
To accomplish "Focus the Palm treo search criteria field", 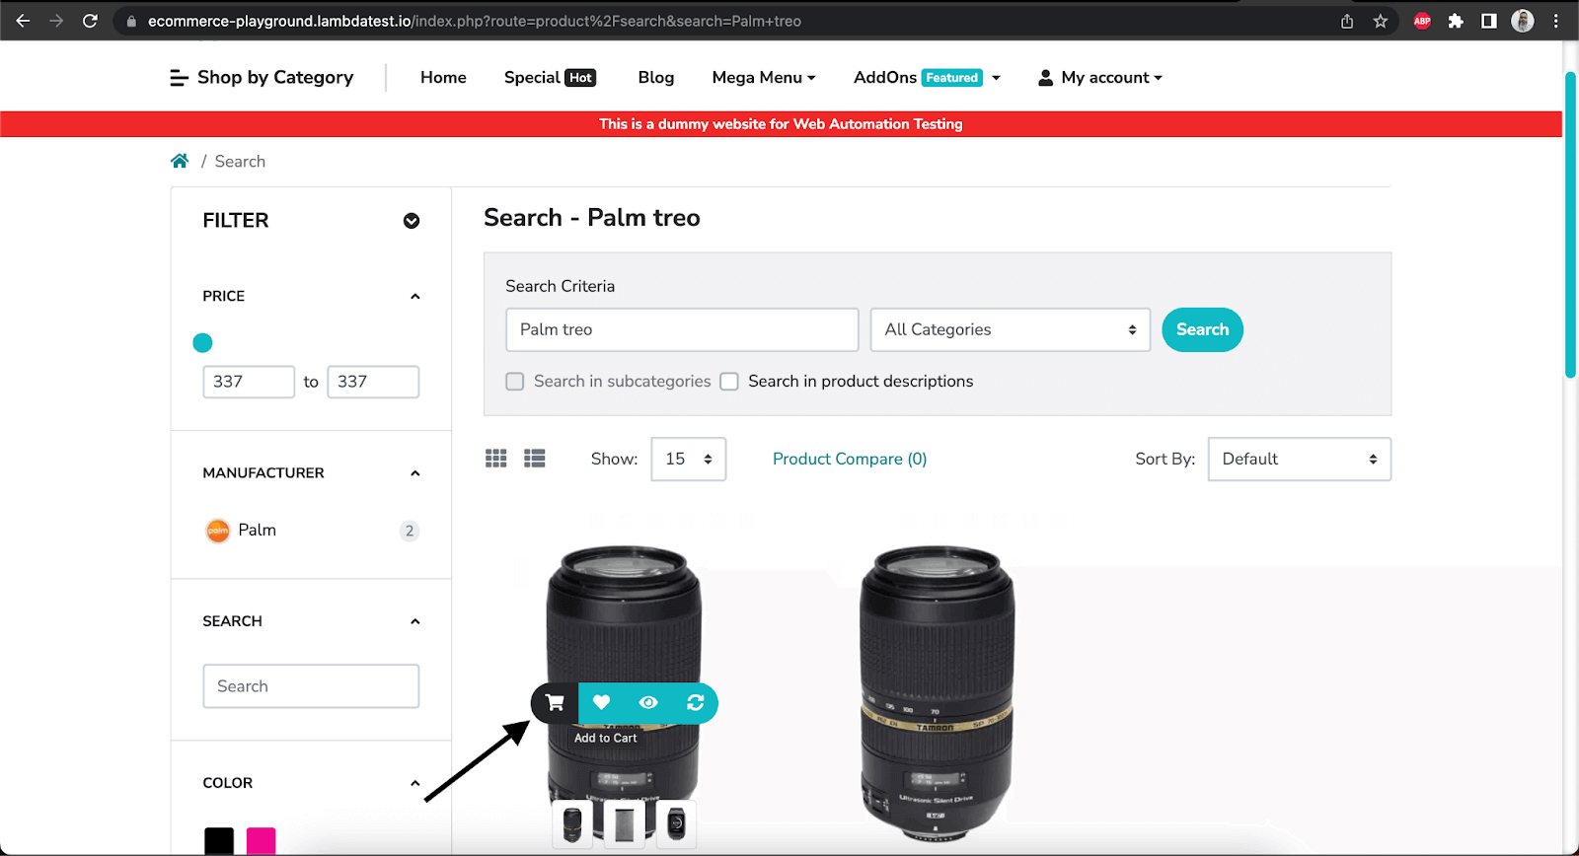I will tap(682, 329).
